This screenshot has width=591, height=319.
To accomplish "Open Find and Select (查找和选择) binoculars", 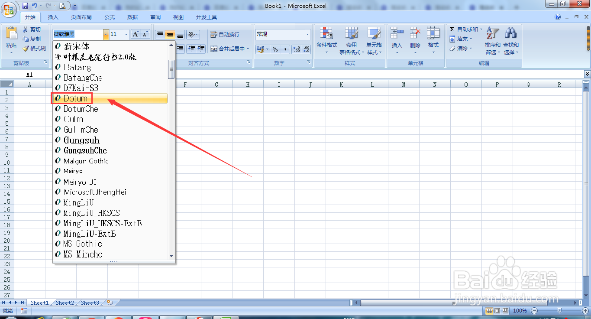I will coord(511,41).
